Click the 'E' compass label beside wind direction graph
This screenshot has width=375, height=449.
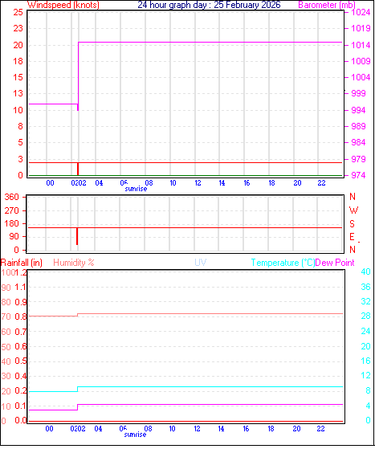352,237
